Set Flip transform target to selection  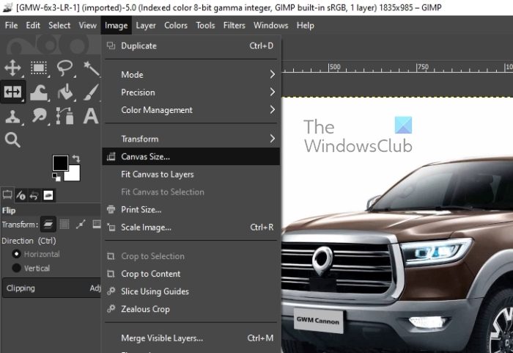click(x=64, y=224)
